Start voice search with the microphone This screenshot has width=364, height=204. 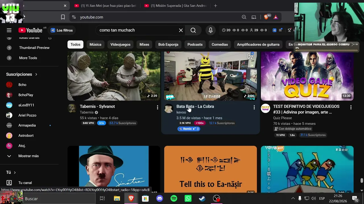211,30
